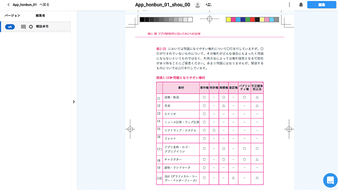Click the 編集者 column header
The height and width of the screenshot is (190, 338).
[40, 15]
